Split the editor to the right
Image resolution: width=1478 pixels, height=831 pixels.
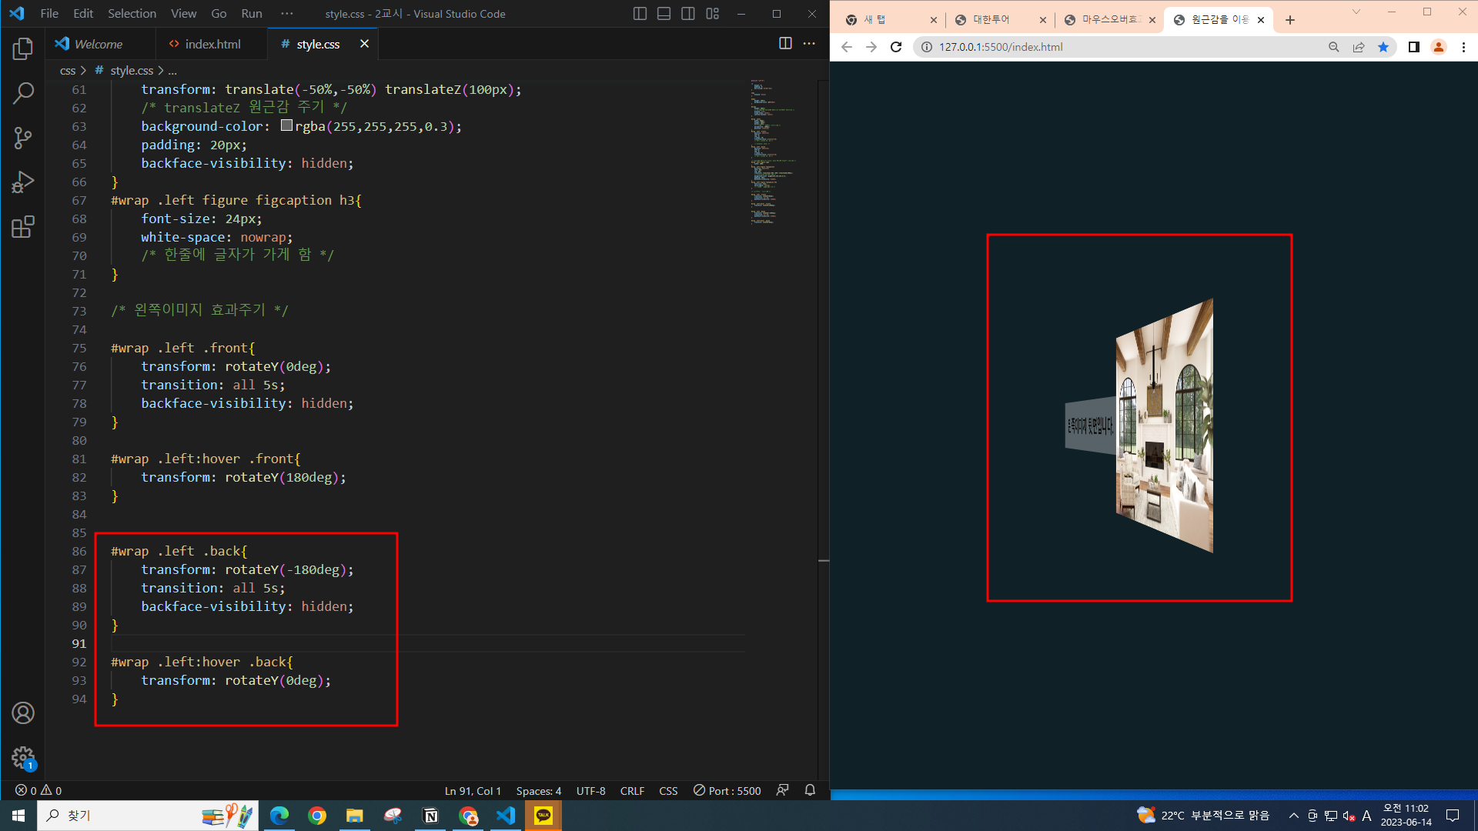[x=785, y=44]
